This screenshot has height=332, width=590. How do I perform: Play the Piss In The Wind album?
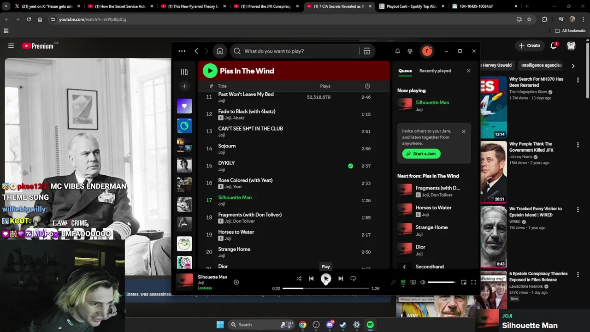pyautogui.click(x=210, y=71)
